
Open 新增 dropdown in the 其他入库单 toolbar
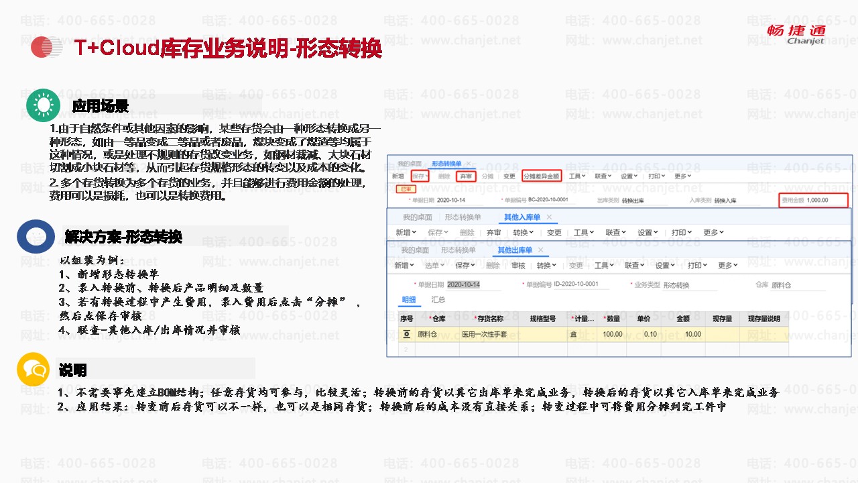(x=406, y=233)
